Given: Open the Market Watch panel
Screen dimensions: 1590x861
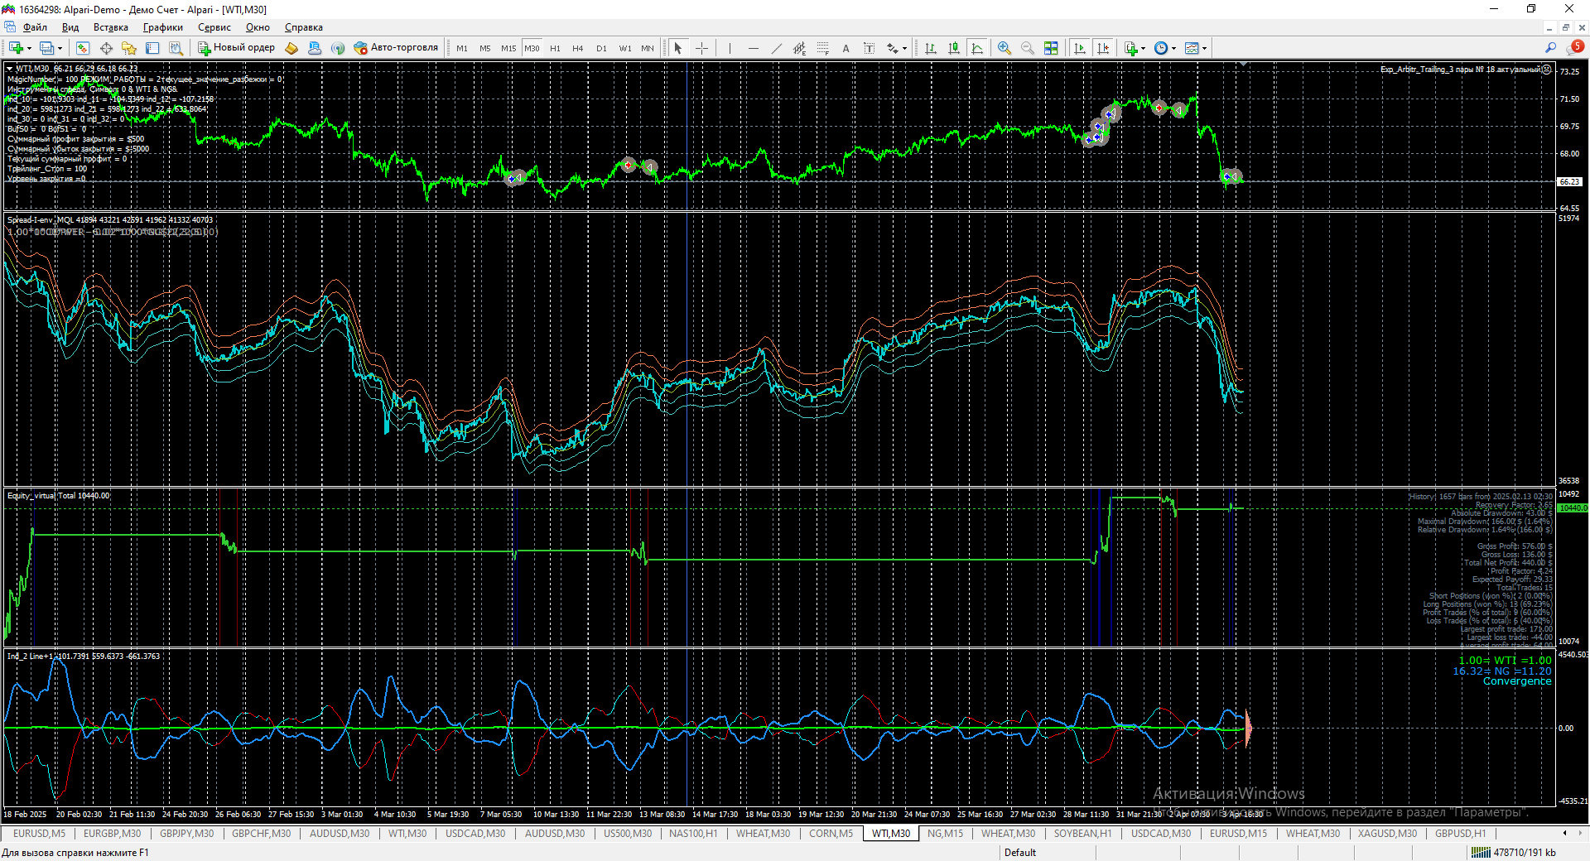Looking at the screenshot, I should [83, 48].
